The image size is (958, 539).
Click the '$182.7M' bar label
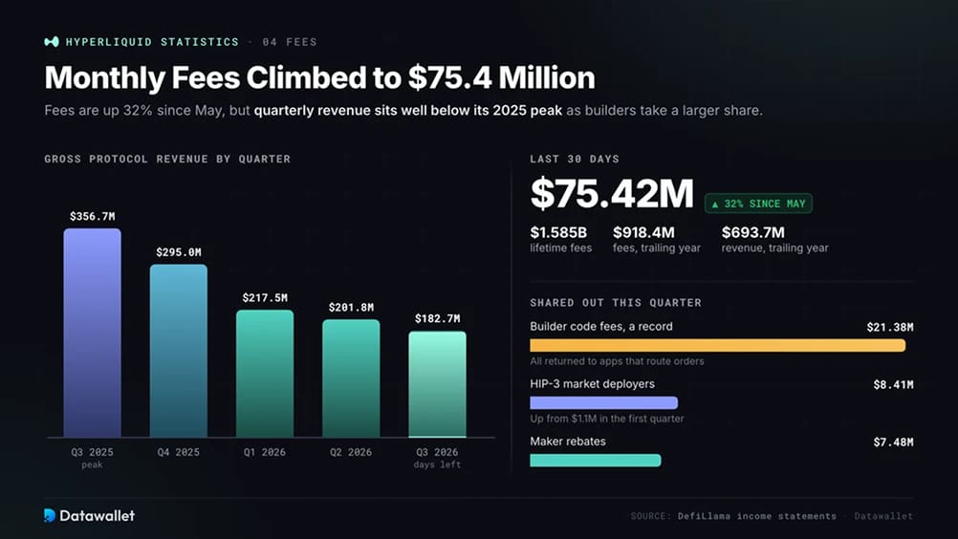pyautogui.click(x=438, y=318)
